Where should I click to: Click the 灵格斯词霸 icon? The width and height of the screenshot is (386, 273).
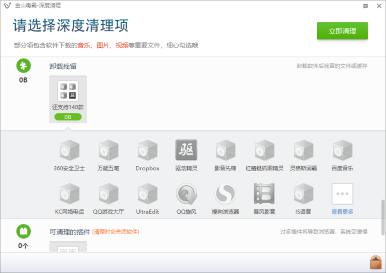point(303,150)
